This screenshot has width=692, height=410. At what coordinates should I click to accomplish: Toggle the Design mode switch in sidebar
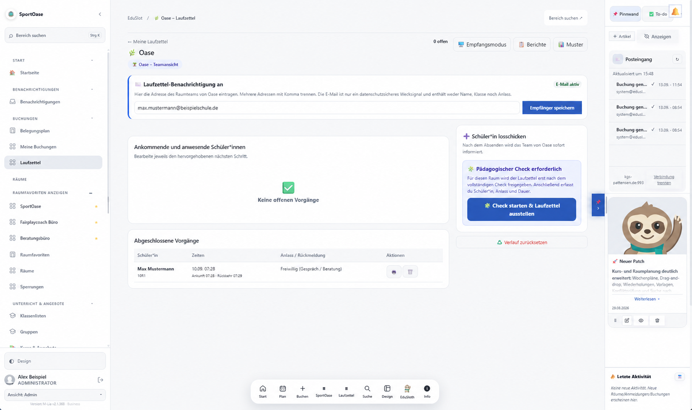(55, 361)
